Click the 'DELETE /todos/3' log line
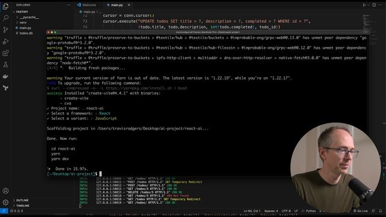Screen dimensions: 386x217 pyautogui.click(x=130, y=192)
